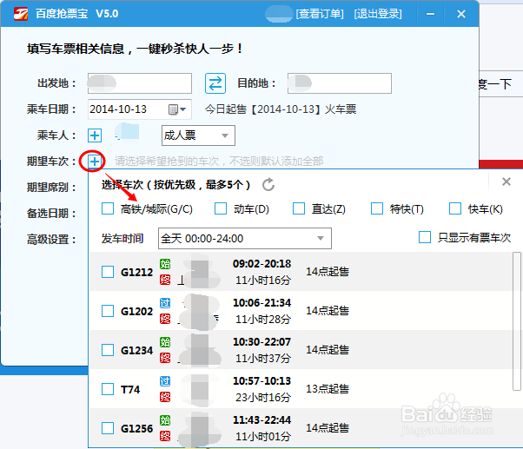This screenshot has width=523, height=449.
Task: Click 13点起售 status for T74
Action: point(328,389)
